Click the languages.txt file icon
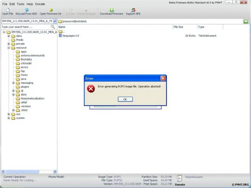 [60, 36]
